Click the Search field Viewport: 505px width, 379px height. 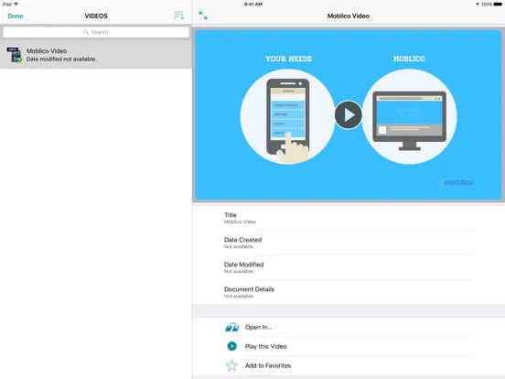click(x=96, y=32)
